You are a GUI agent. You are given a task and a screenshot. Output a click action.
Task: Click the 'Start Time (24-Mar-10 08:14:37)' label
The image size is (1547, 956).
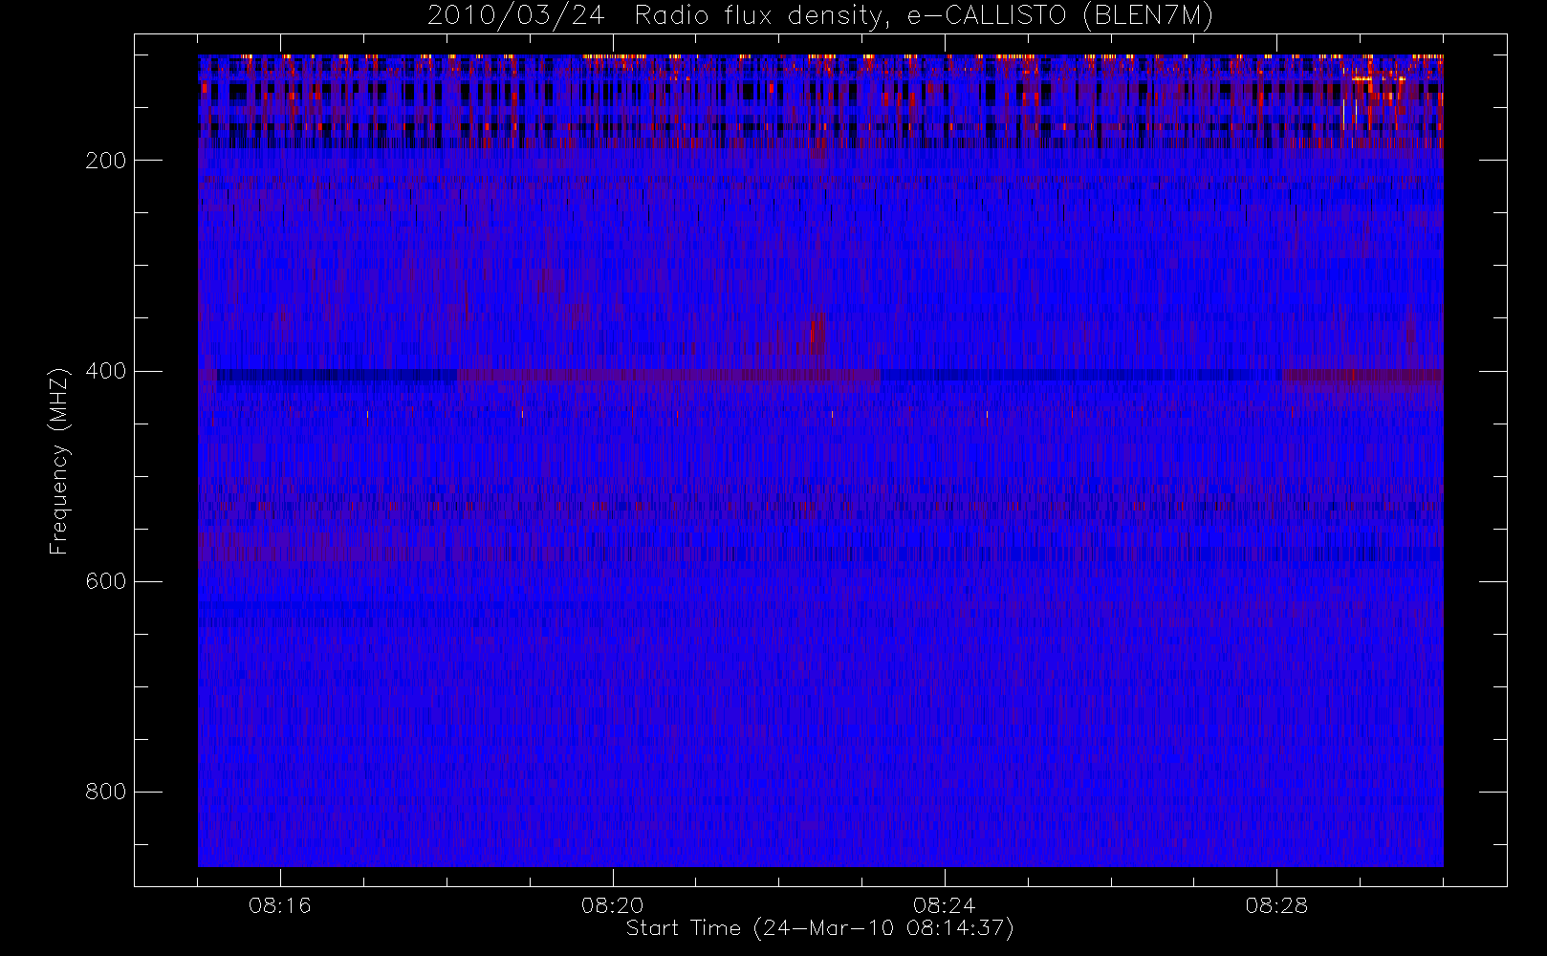819,928
